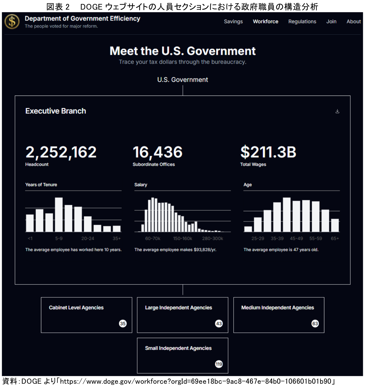Click the DOGE gold dollar logo

point(12,22)
